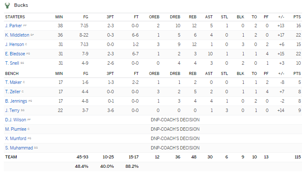Click the Bucks team logo icon
305x175 pixels.
click(7, 6)
